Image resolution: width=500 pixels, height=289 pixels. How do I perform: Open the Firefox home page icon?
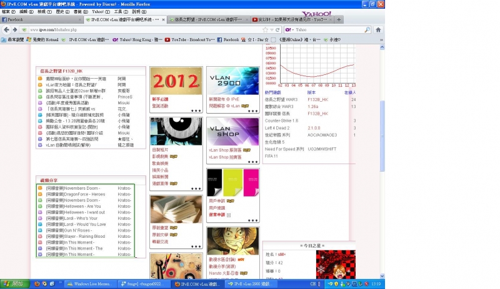pyautogui.click(x=378, y=29)
